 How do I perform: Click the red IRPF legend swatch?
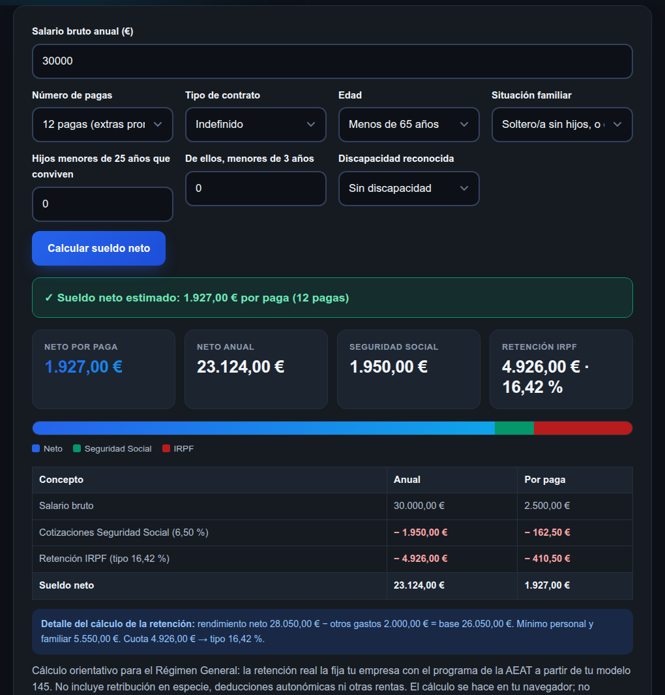point(166,448)
